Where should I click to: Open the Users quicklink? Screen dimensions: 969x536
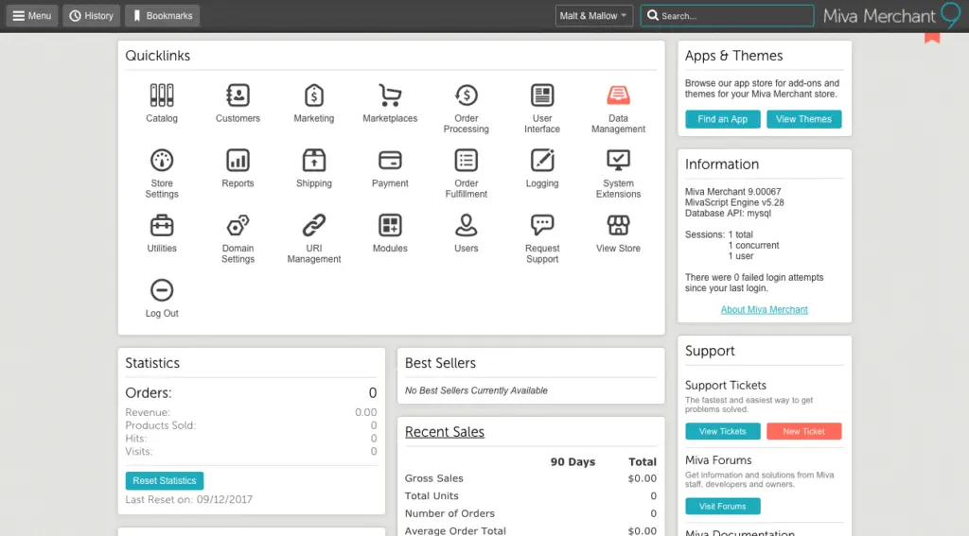(x=466, y=233)
